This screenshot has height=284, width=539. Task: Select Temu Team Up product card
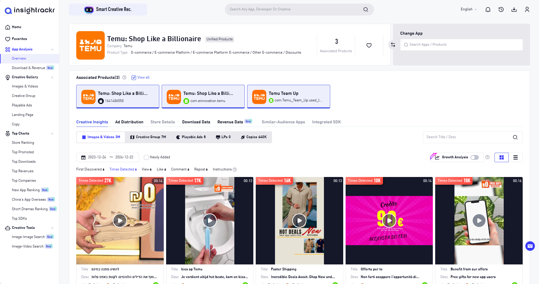click(x=289, y=97)
